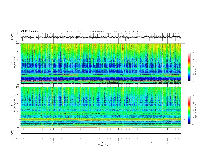Click the "10" tick label on the Time axis
Viewport: 207px width, 160px height.
[x=184, y=142]
